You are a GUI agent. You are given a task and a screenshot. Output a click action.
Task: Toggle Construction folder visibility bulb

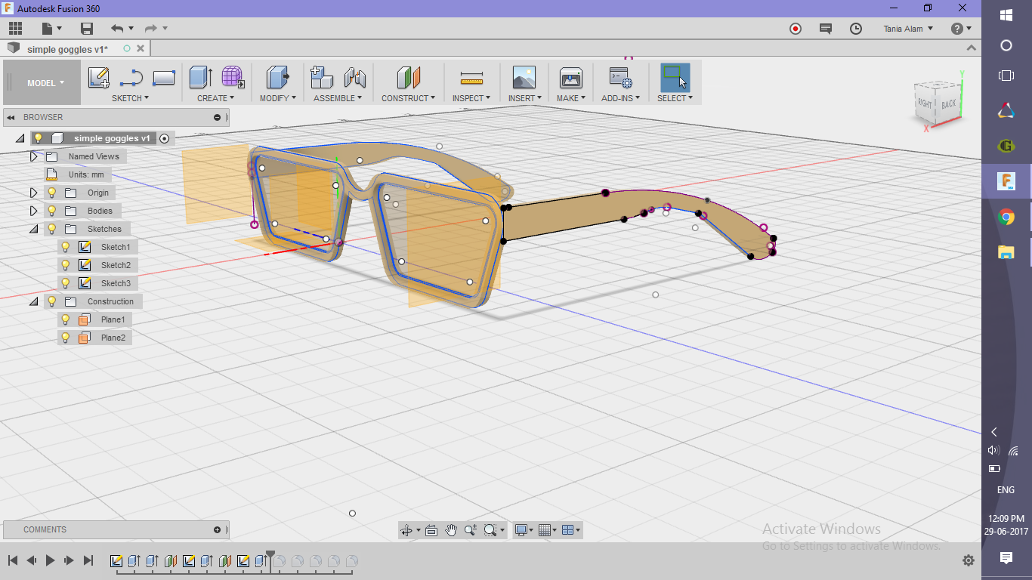(52, 301)
